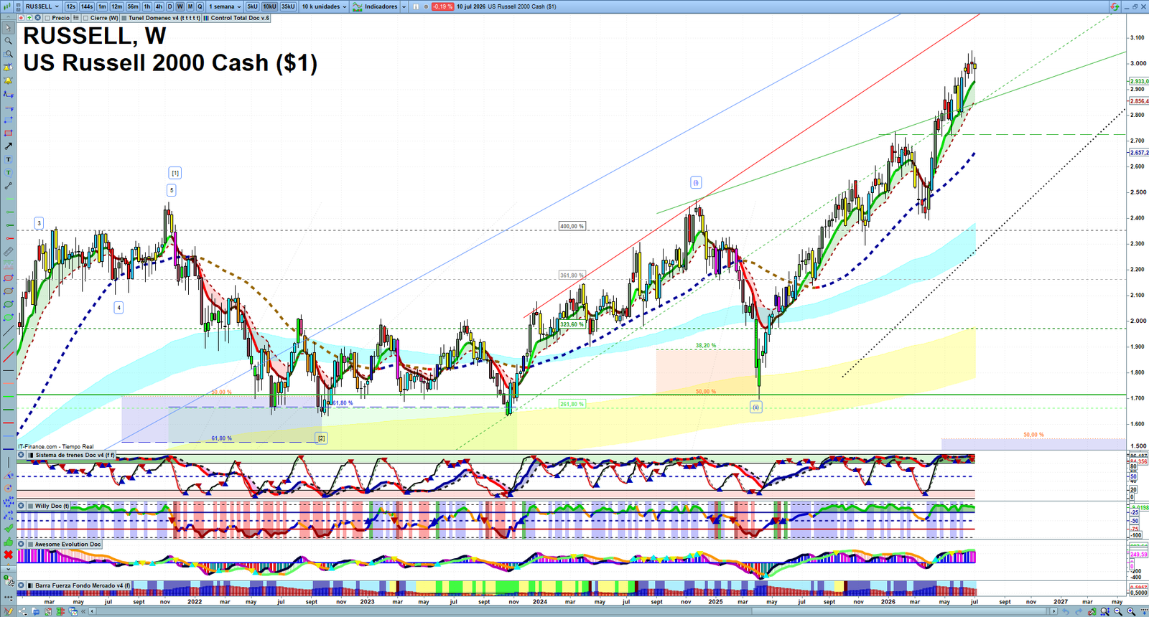Click the right scroll arrow of time scrollbar

click(x=1053, y=611)
